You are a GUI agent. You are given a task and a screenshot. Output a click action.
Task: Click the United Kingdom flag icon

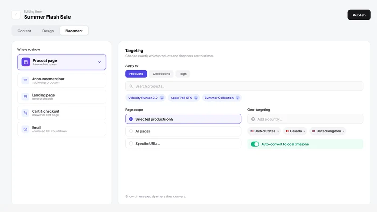pos(313,131)
